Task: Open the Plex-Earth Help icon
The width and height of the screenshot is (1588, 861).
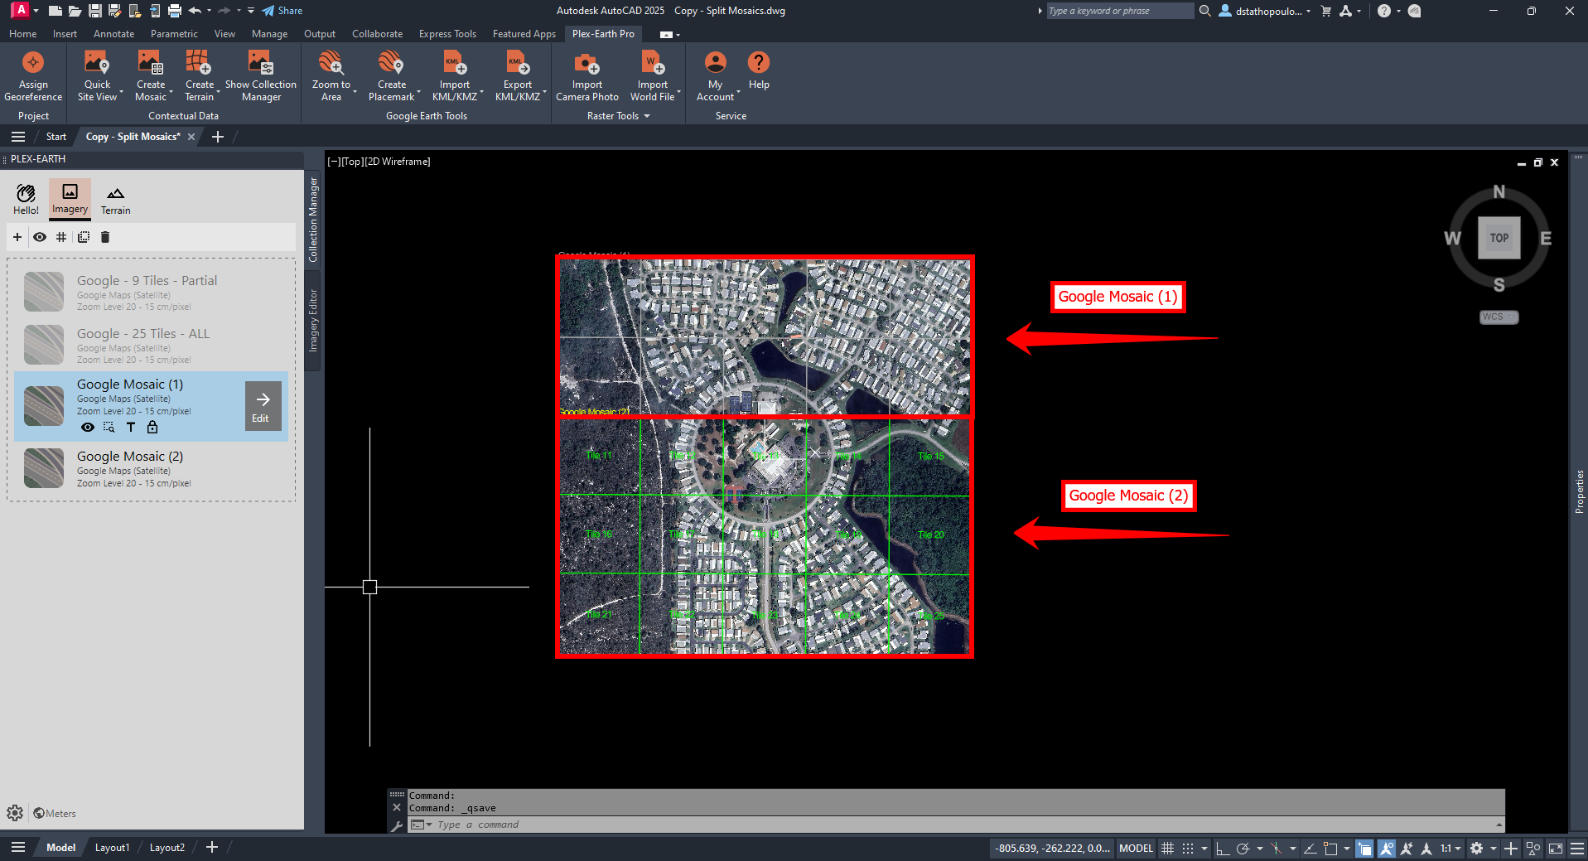Action: coord(759,70)
